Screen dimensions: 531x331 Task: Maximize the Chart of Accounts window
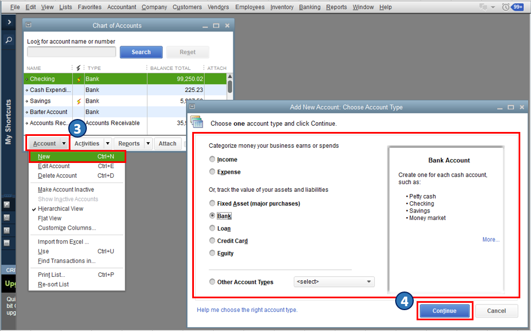[x=216, y=25]
